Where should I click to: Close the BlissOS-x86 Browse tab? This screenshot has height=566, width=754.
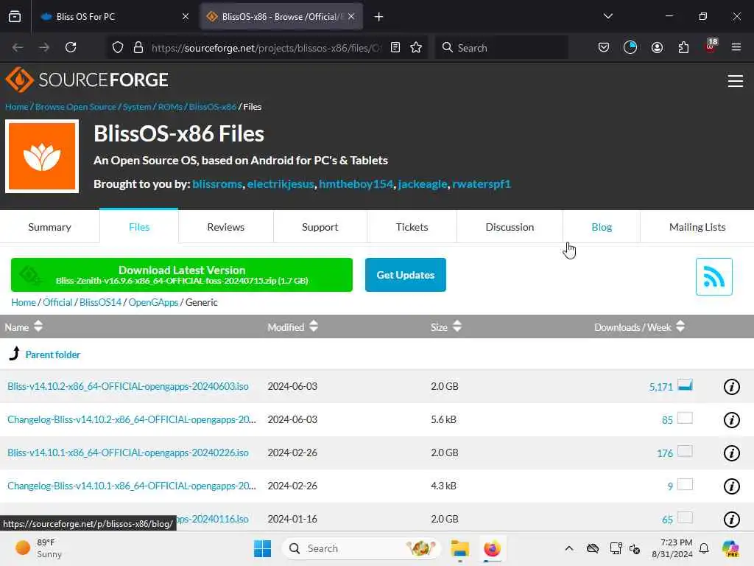pyautogui.click(x=351, y=17)
